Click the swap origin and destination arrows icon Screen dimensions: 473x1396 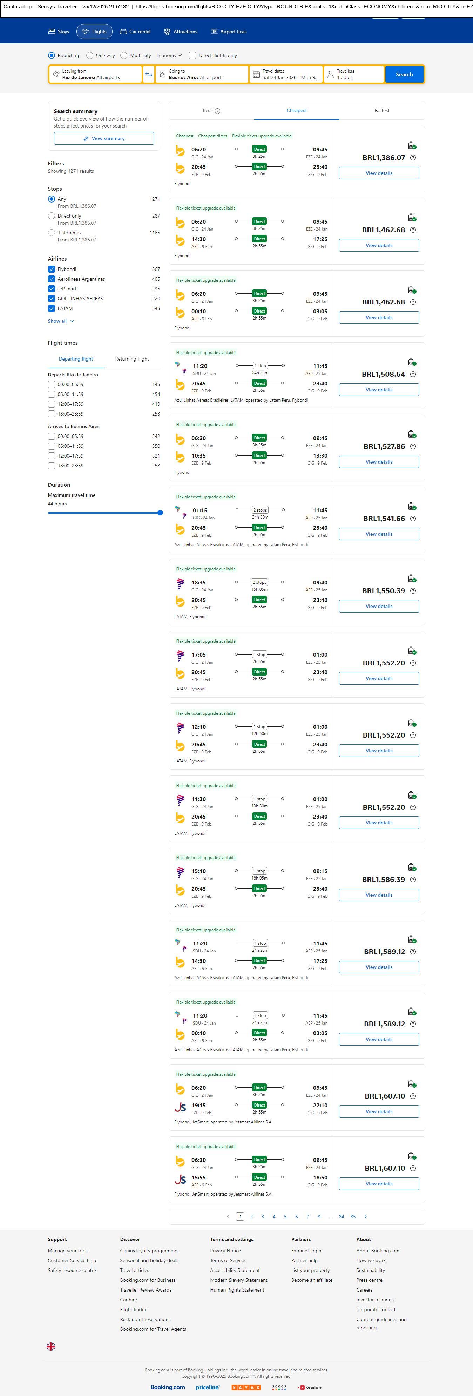click(149, 74)
